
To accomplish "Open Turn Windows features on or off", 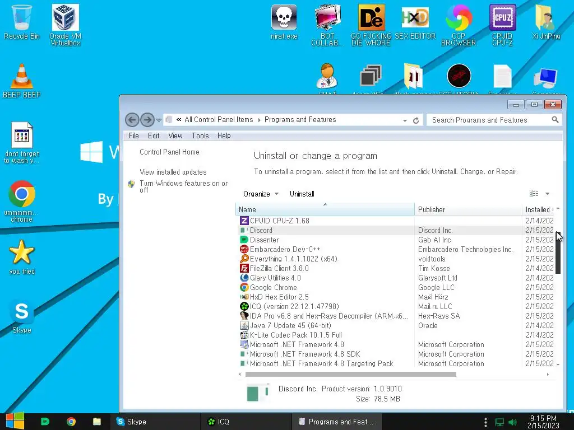I will [x=183, y=186].
